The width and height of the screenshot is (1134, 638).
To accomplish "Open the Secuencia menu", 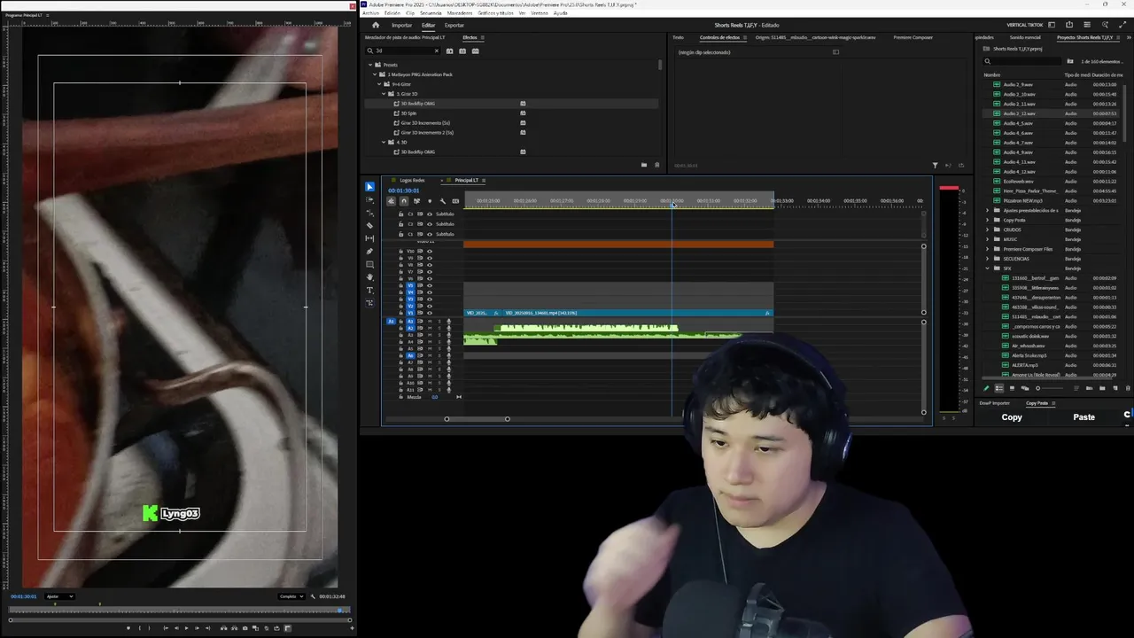I will point(431,13).
